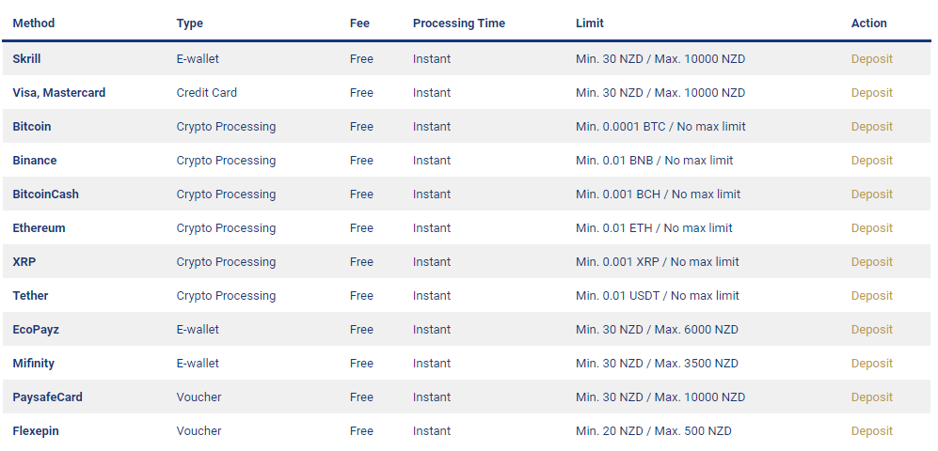Viewport: 938px width, 451px height.
Task: Start an Ethereum deposit
Action: [871, 228]
